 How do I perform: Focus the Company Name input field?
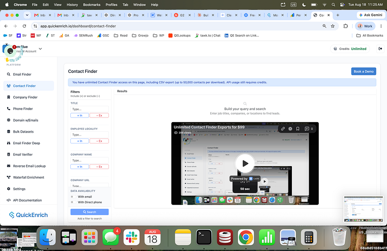(89, 160)
